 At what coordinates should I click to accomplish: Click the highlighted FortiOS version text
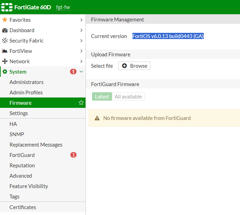(168, 36)
